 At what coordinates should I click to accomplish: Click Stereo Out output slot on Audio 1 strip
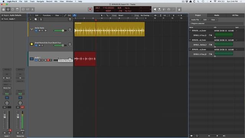(7, 88)
